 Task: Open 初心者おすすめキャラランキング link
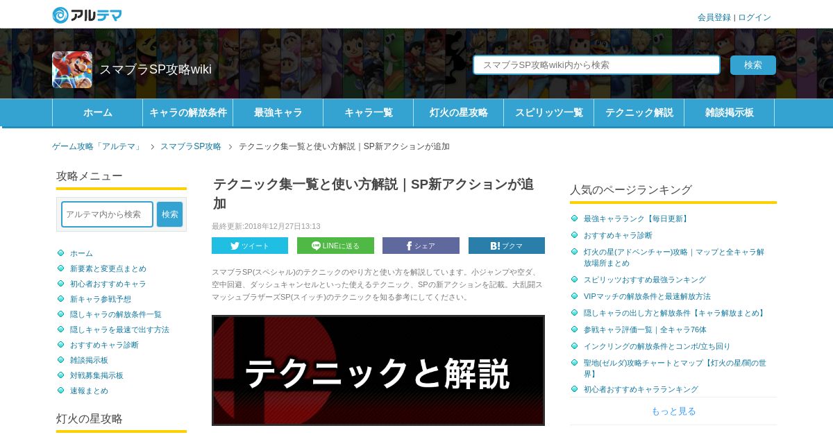[x=641, y=389]
